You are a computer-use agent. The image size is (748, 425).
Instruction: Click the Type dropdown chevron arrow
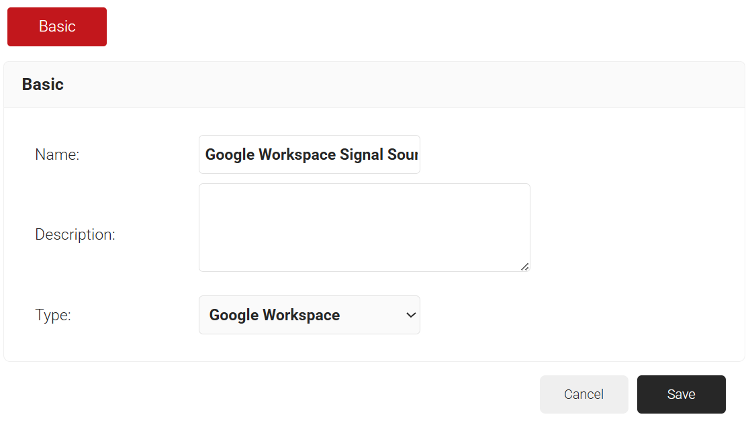[411, 315]
